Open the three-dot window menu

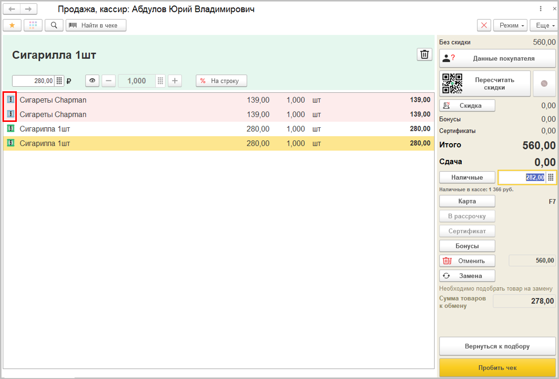coord(541,9)
